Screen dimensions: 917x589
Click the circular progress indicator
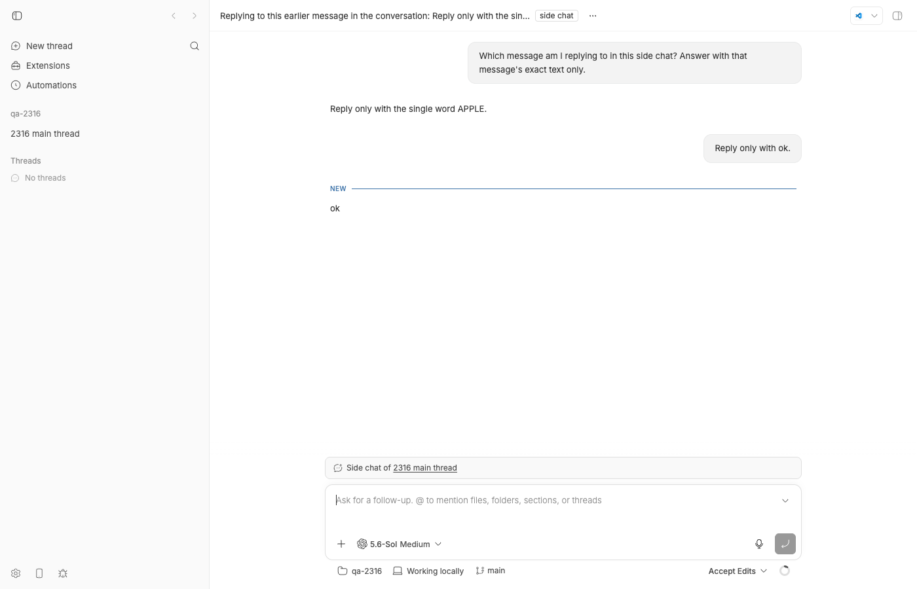pos(785,571)
